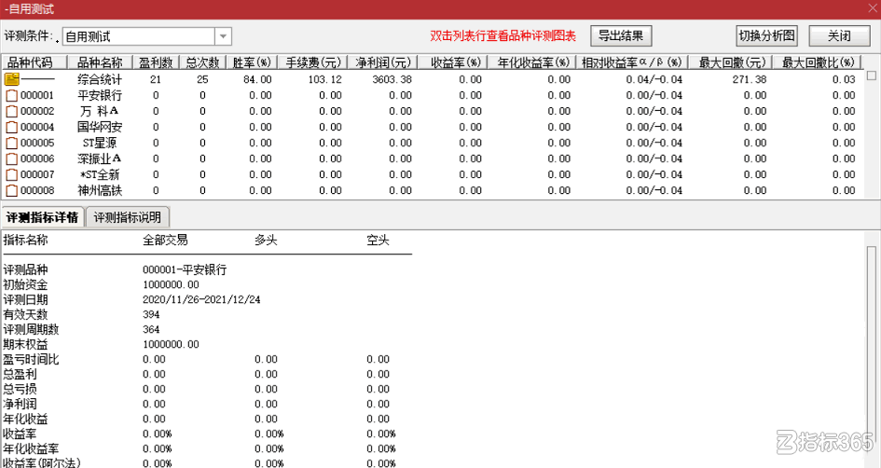Click the 000001-平安银行 value in details

click(185, 269)
